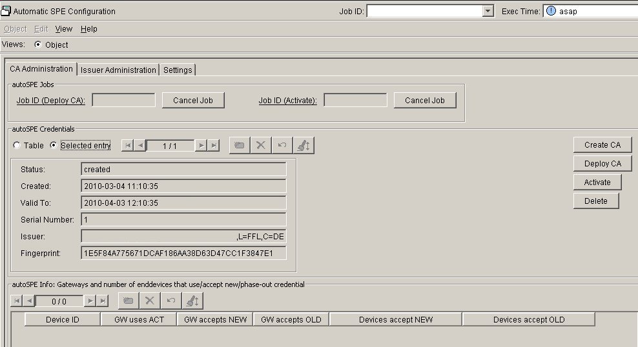Select the Object view radio button
Image resolution: width=638 pixels, height=347 pixels.
(x=38, y=45)
